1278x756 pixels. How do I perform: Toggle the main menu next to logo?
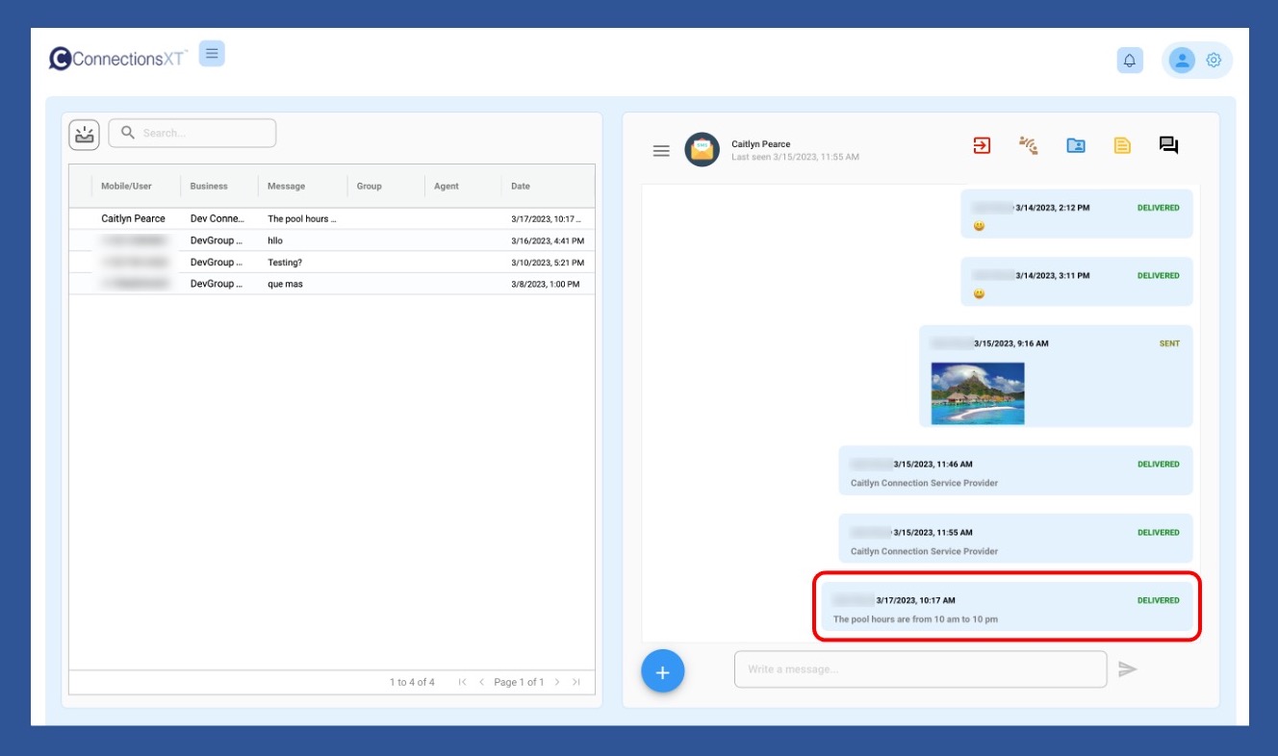click(212, 54)
